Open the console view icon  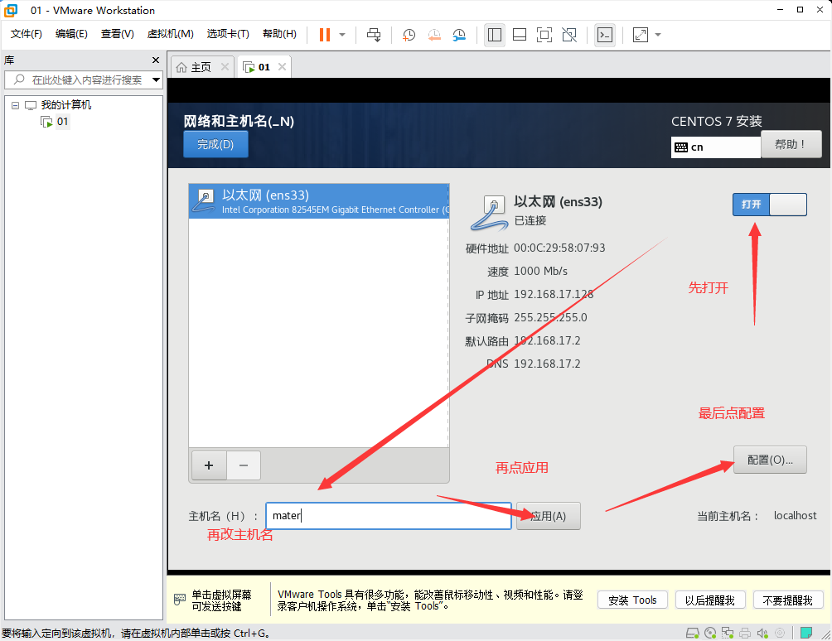[x=605, y=35]
